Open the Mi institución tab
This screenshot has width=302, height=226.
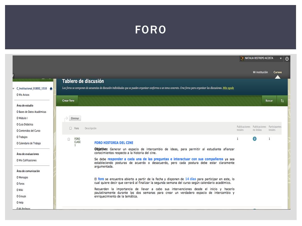point(260,72)
